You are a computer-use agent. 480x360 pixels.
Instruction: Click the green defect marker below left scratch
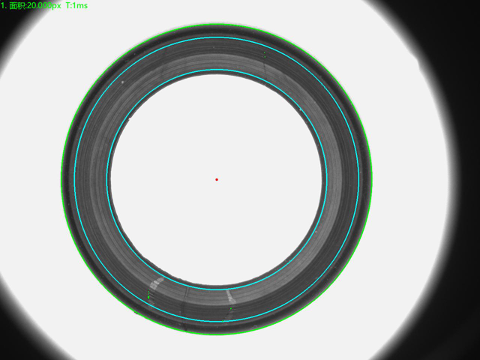pyautogui.click(x=148, y=296)
